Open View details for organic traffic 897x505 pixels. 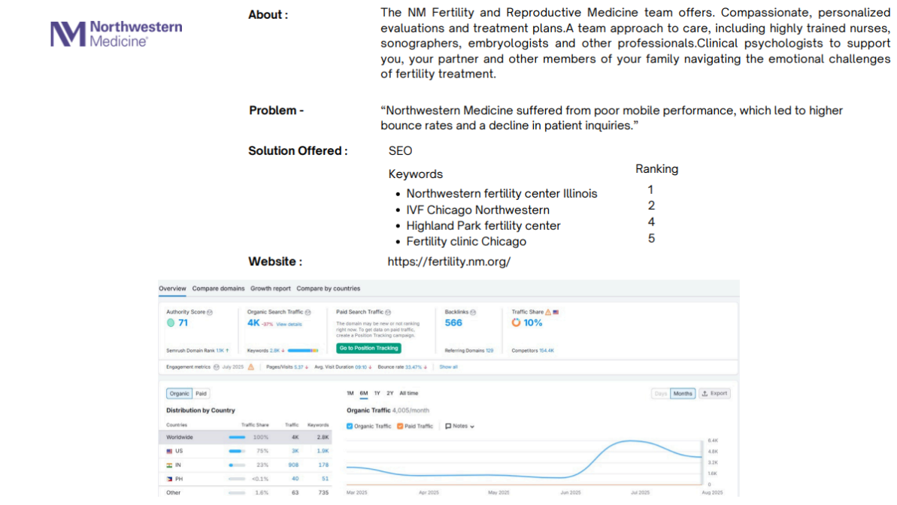click(x=289, y=325)
